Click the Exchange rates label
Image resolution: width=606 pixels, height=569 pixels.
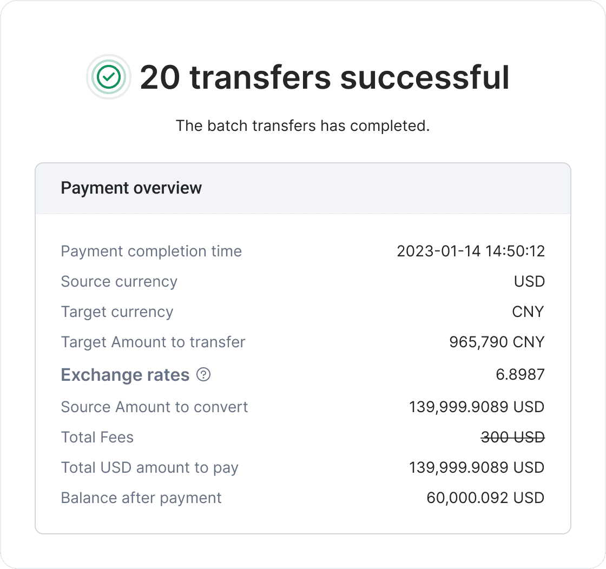[125, 375]
